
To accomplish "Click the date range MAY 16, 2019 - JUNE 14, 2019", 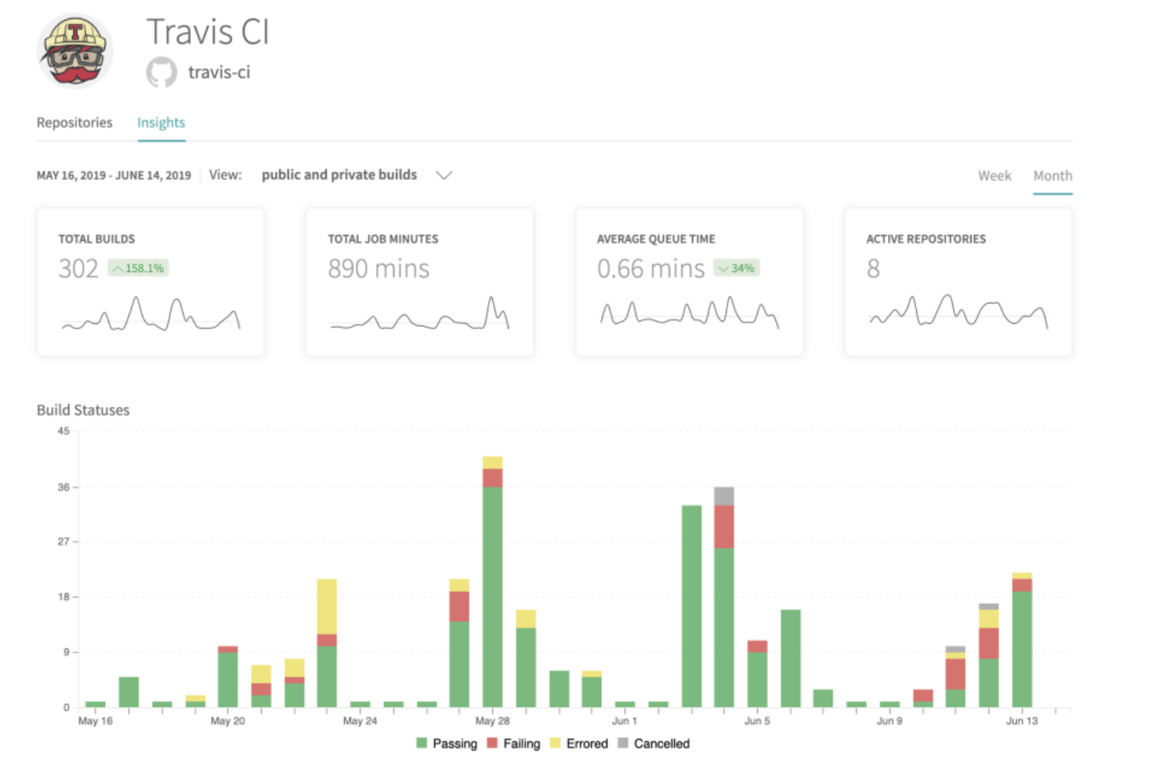I will [x=114, y=176].
